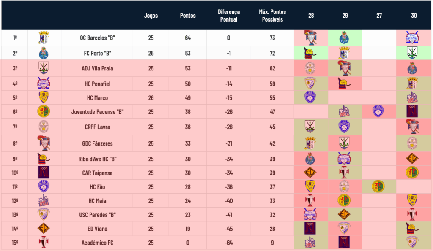
Task: Click HC Fão crest in 11th row
Action: pyautogui.click(x=44, y=186)
